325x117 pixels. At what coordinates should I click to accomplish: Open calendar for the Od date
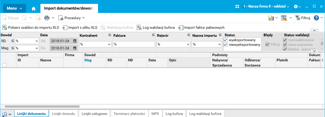[x=75, y=41]
